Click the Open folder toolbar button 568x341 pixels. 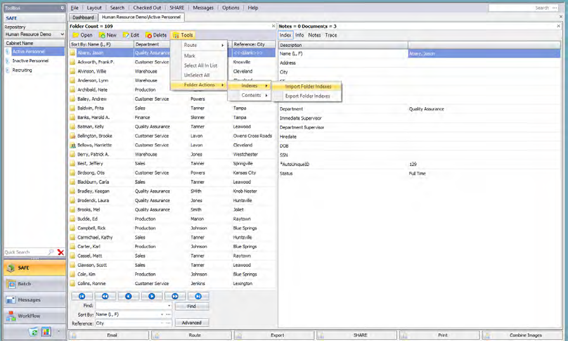click(82, 35)
